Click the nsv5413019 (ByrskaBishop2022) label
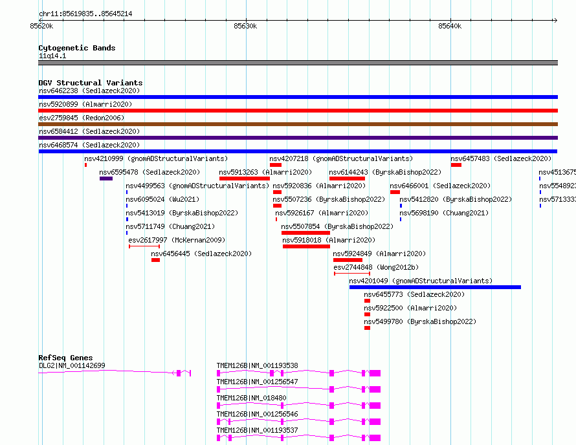 182,213
